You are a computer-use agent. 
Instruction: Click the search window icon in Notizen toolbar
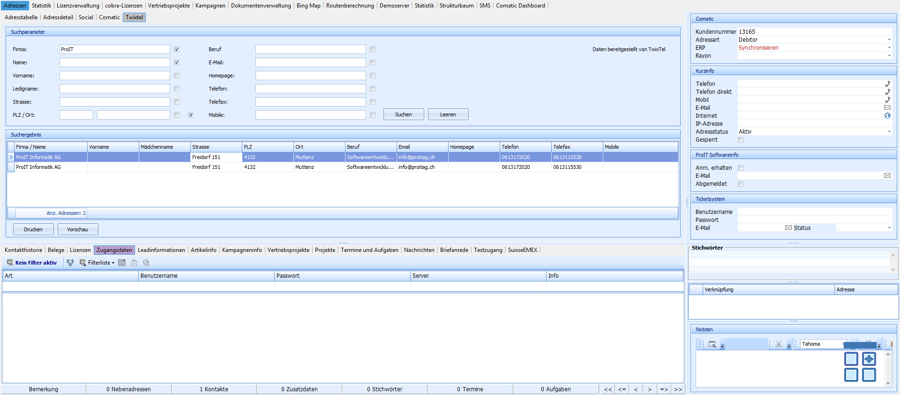[x=712, y=344]
